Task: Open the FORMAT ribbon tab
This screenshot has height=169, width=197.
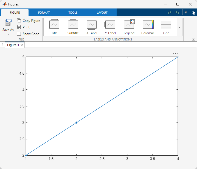Action: (44, 13)
